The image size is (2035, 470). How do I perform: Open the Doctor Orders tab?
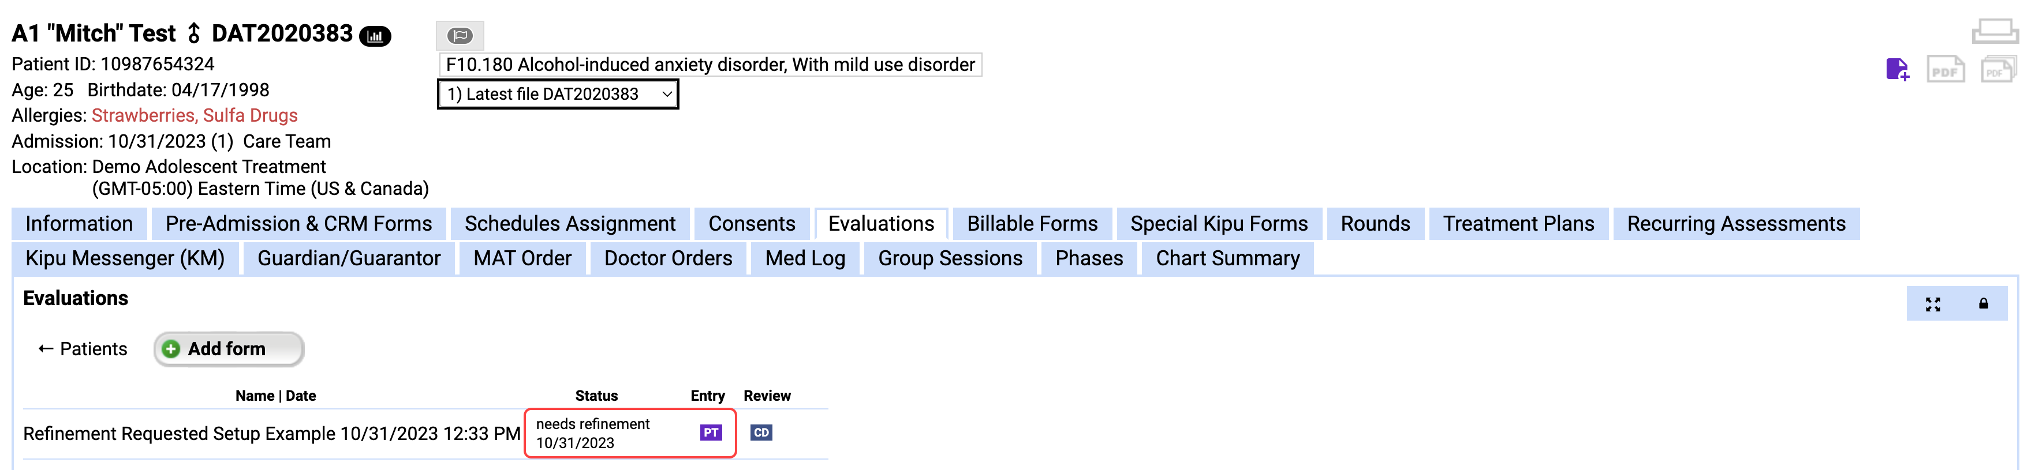point(667,259)
